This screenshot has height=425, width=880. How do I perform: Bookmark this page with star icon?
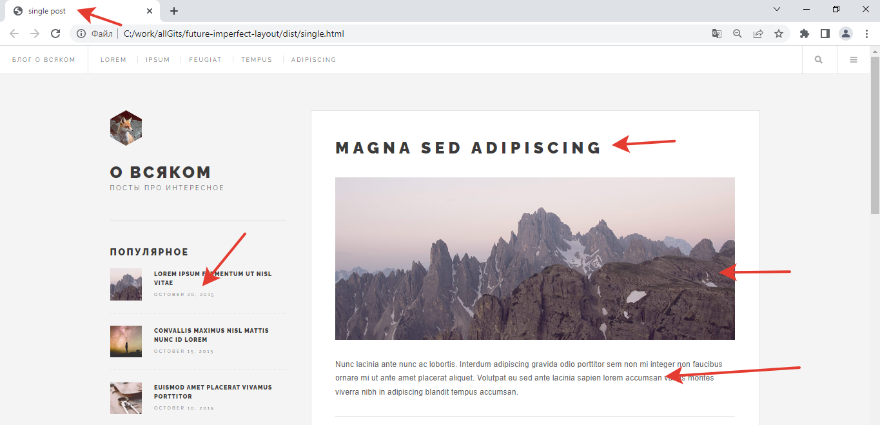coord(779,34)
